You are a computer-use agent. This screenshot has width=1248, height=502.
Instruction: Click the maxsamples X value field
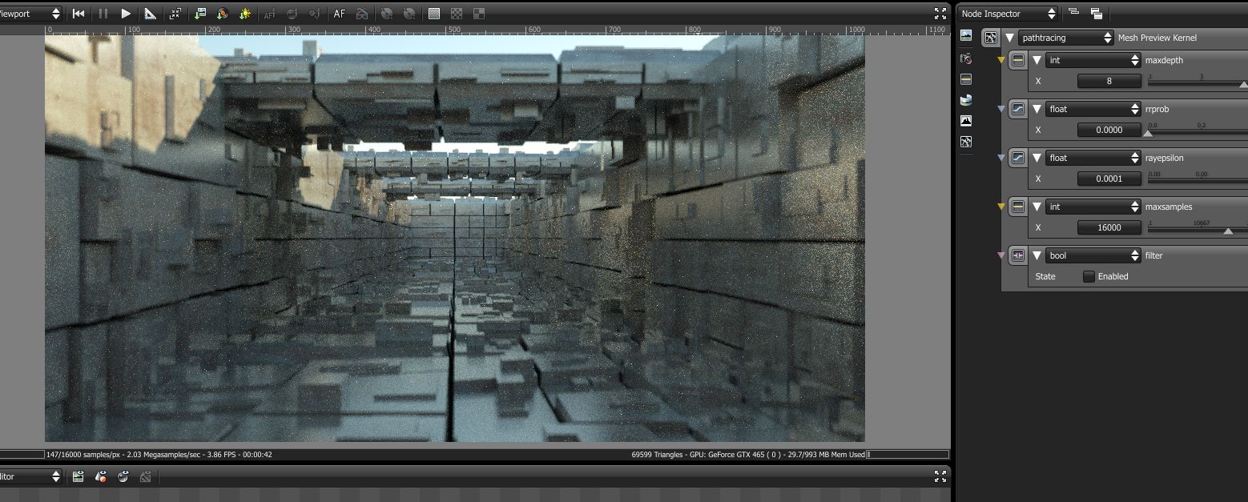tap(1109, 227)
